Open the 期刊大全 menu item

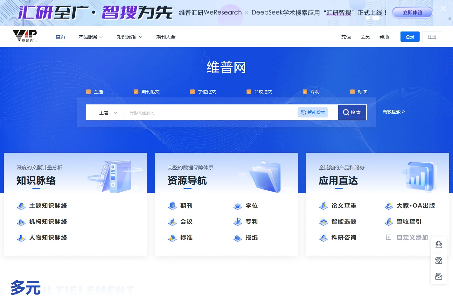[x=166, y=37]
